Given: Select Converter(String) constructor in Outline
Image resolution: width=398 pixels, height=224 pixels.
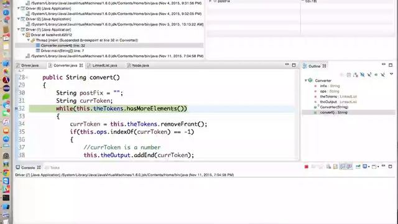Looking at the screenshot, I should (x=333, y=107).
